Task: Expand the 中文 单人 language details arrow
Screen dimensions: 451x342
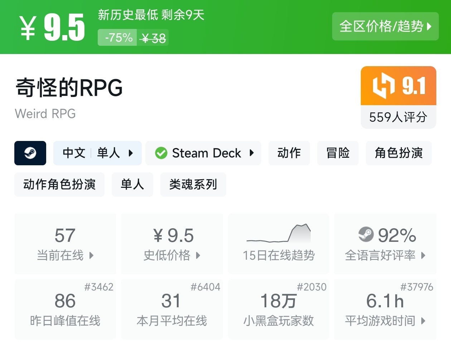Action: 131,153
